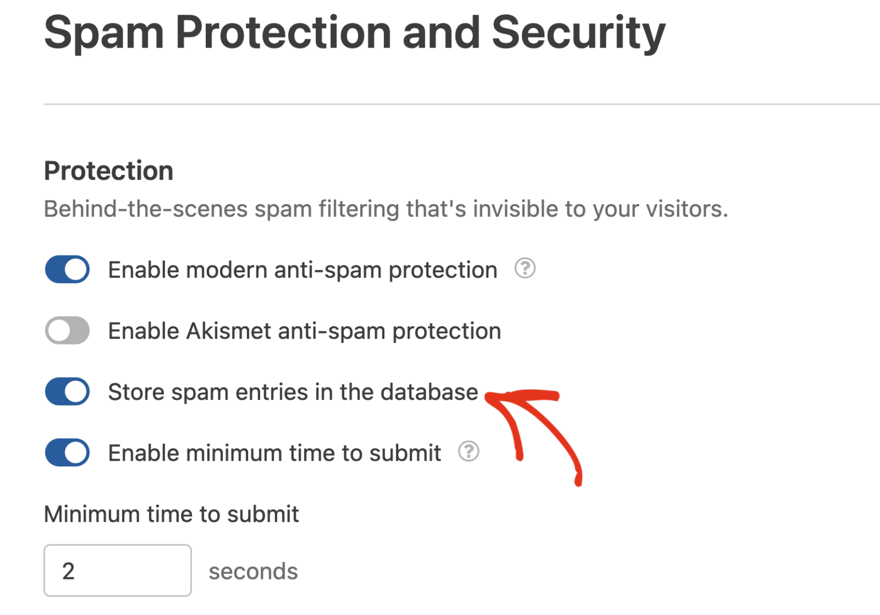The height and width of the screenshot is (615, 880).
Task: Toggle Enable minimum time to submit off
Action: pyautogui.click(x=67, y=453)
